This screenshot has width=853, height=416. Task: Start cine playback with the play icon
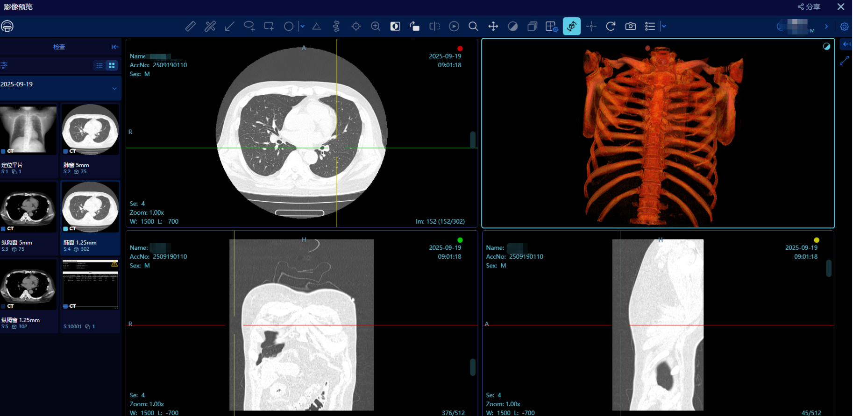(x=454, y=26)
